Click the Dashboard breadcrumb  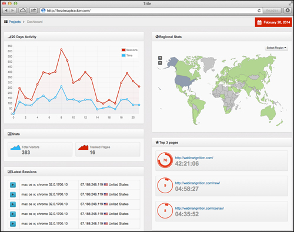pos(35,22)
